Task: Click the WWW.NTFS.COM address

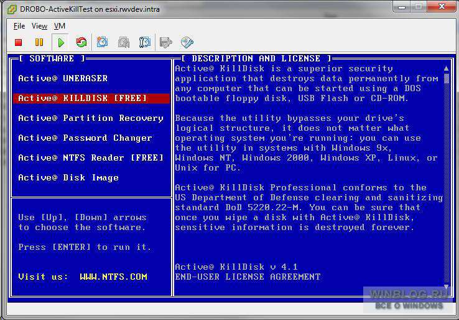Action: tap(114, 277)
